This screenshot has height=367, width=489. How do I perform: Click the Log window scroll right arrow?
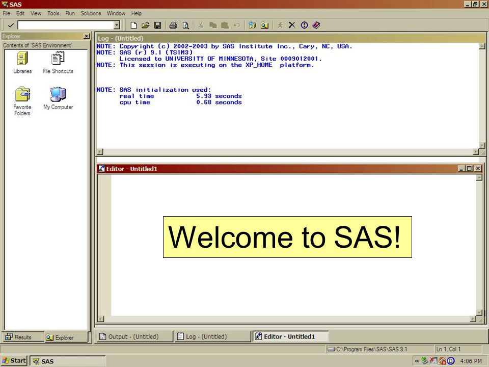click(x=476, y=152)
